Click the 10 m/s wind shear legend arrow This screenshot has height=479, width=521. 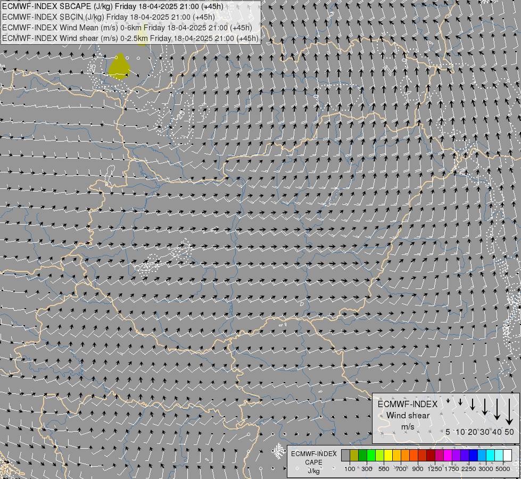[460, 402]
